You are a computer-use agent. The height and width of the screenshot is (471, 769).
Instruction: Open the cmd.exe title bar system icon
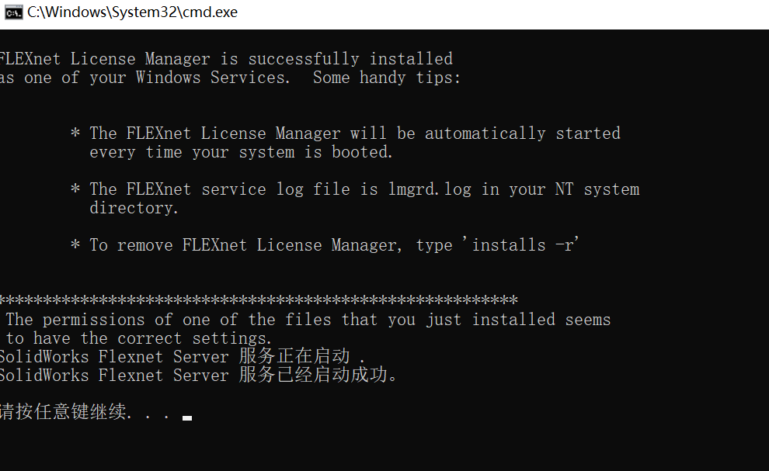click(13, 12)
